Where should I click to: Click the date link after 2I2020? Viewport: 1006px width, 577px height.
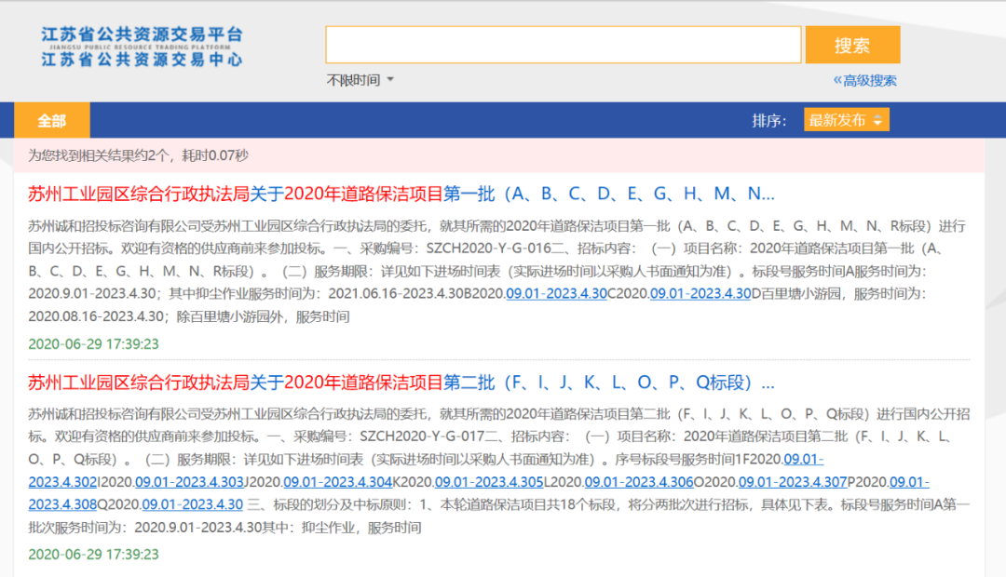pos(184,482)
